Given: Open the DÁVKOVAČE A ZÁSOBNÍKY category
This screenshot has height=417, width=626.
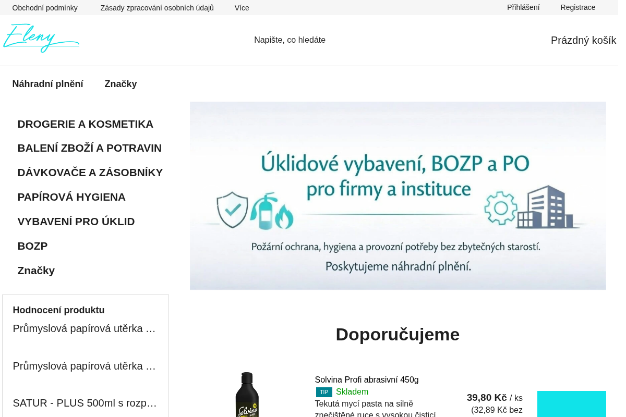Looking at the screenshot, I should tap(90, 173).
